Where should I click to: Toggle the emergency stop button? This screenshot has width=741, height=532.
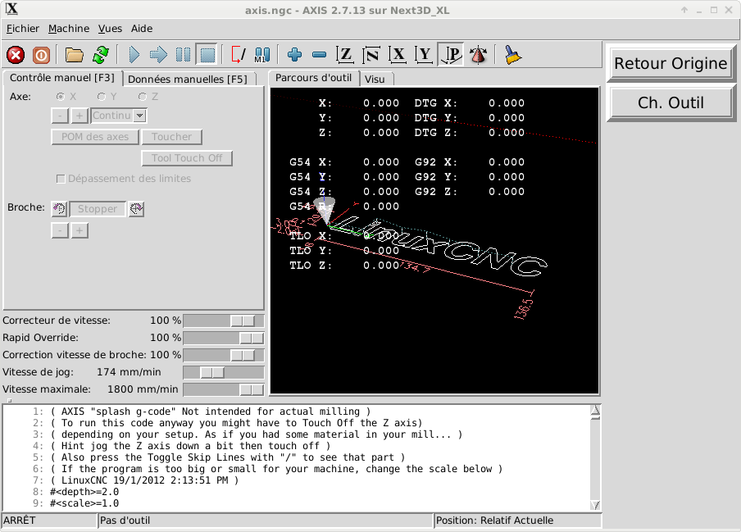coord(16,55)
